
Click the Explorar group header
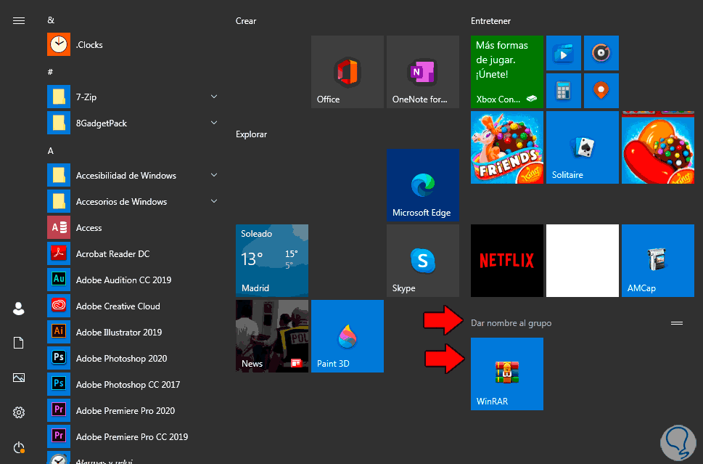[x=251, y=134]
